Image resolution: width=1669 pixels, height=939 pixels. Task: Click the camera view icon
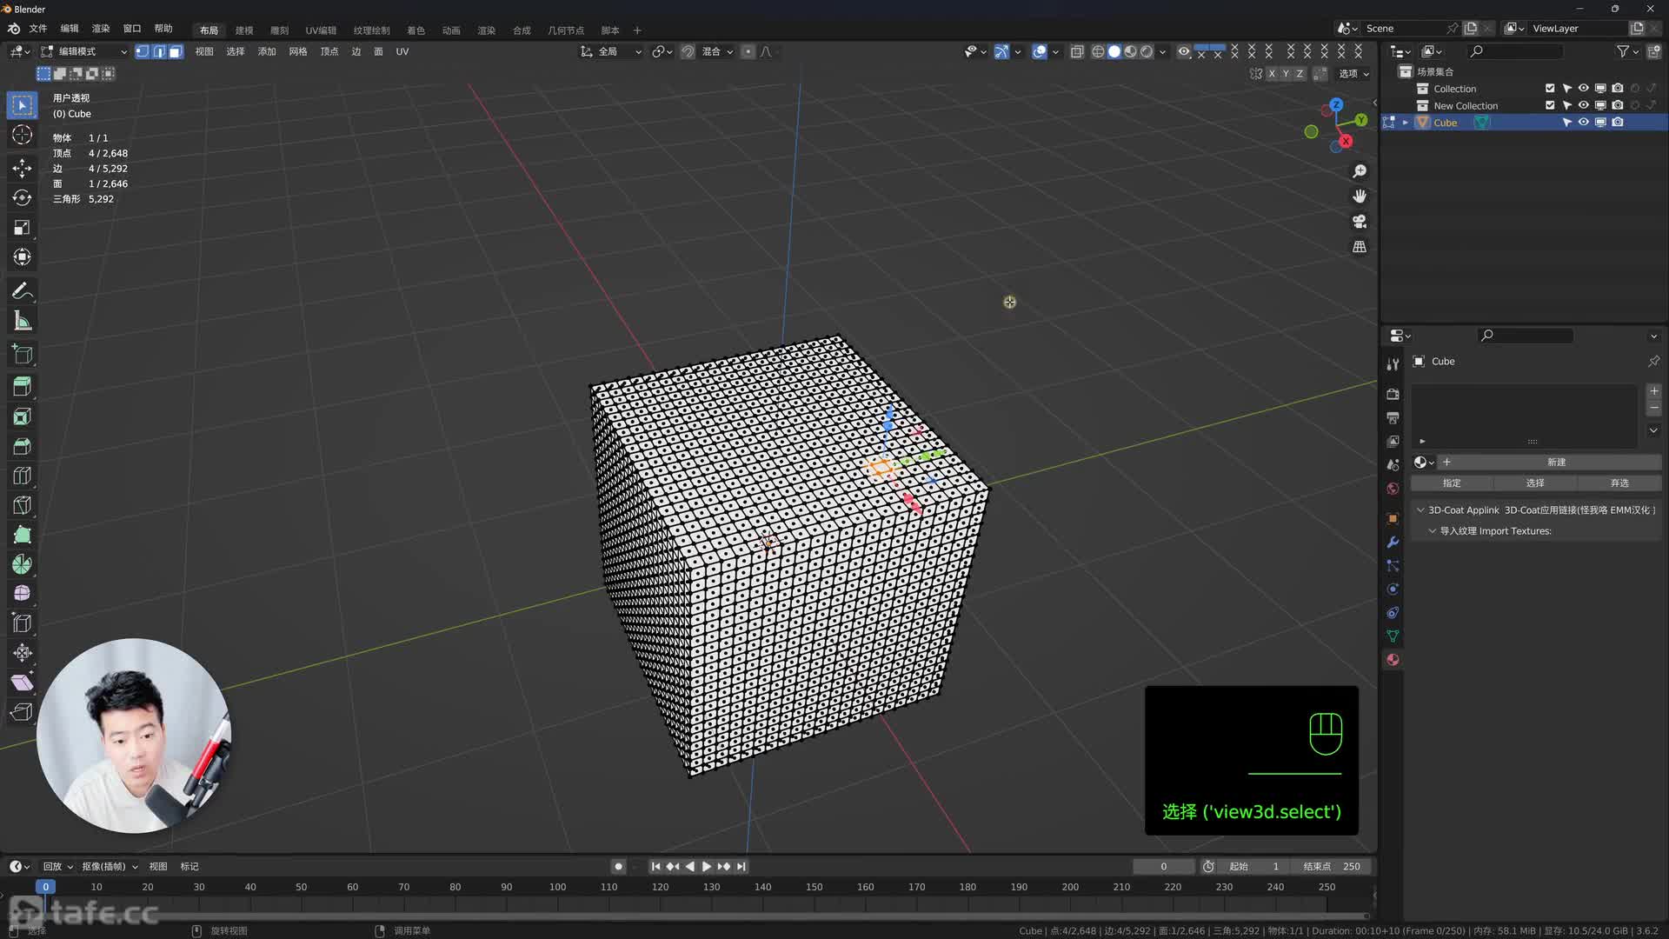coord(1360,222)
